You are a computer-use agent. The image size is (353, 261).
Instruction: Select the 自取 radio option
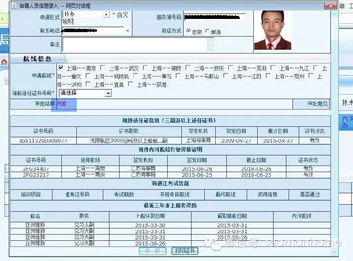click(x=189, y=31)
